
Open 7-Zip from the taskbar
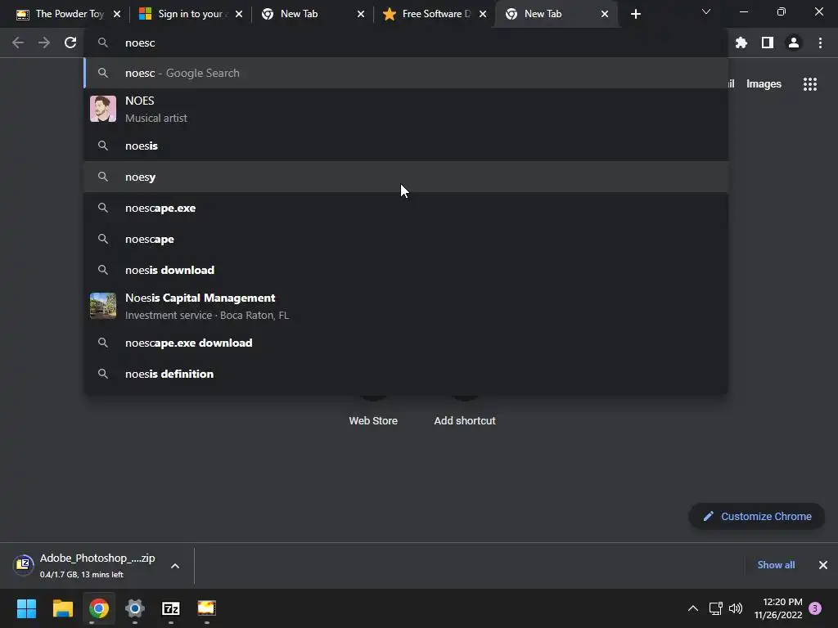(x=170, y=608)
